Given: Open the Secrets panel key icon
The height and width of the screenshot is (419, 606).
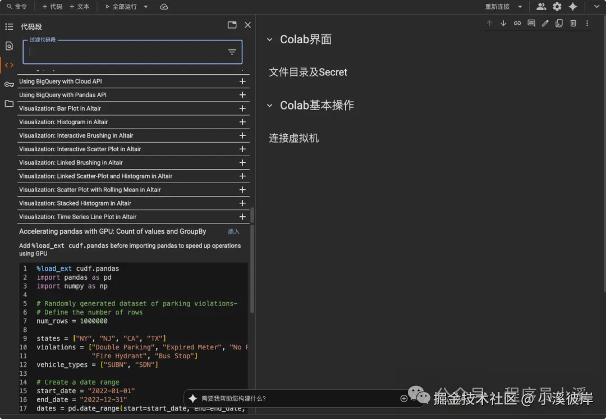Looking at the screenshot, I should (9, 84).
